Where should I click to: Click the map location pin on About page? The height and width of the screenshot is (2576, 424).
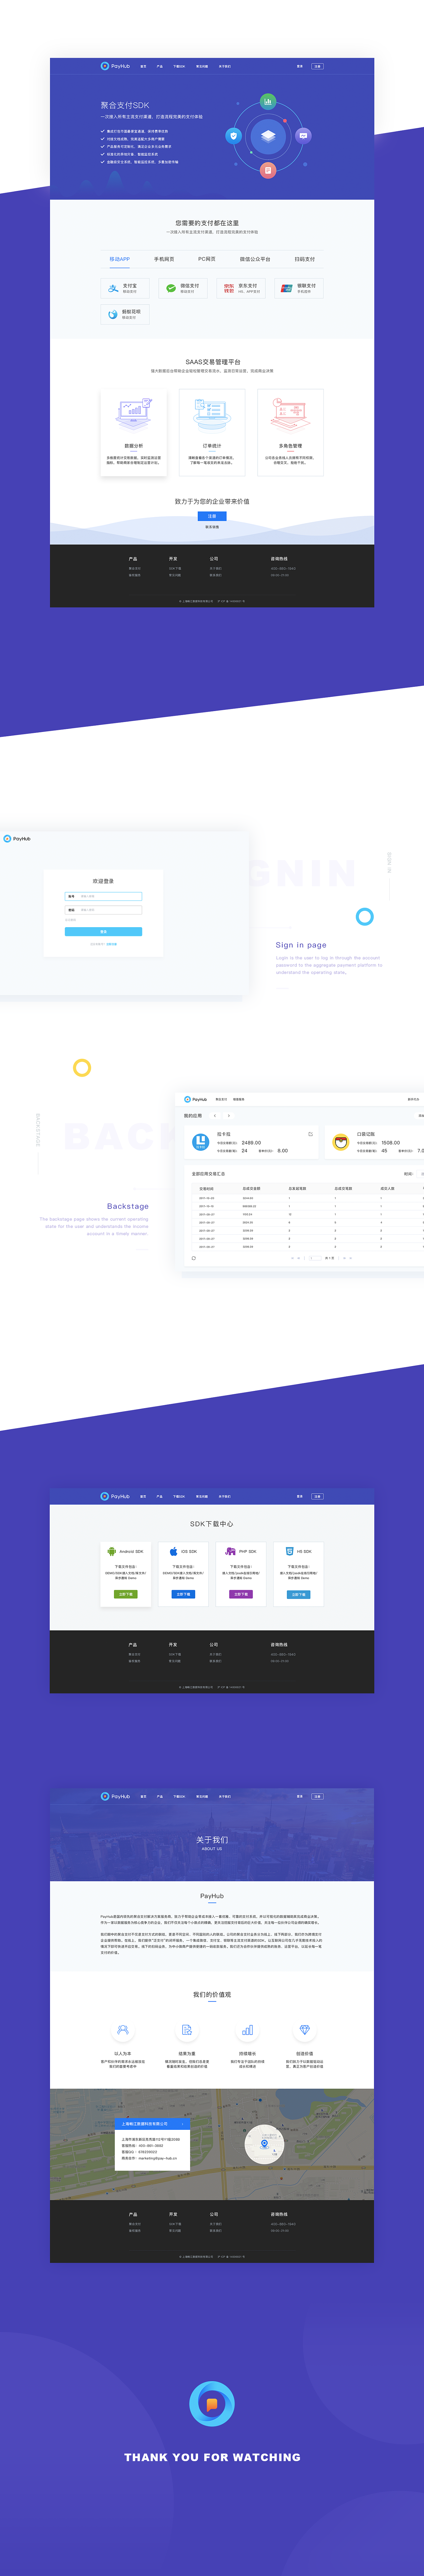click(264, 2144)
